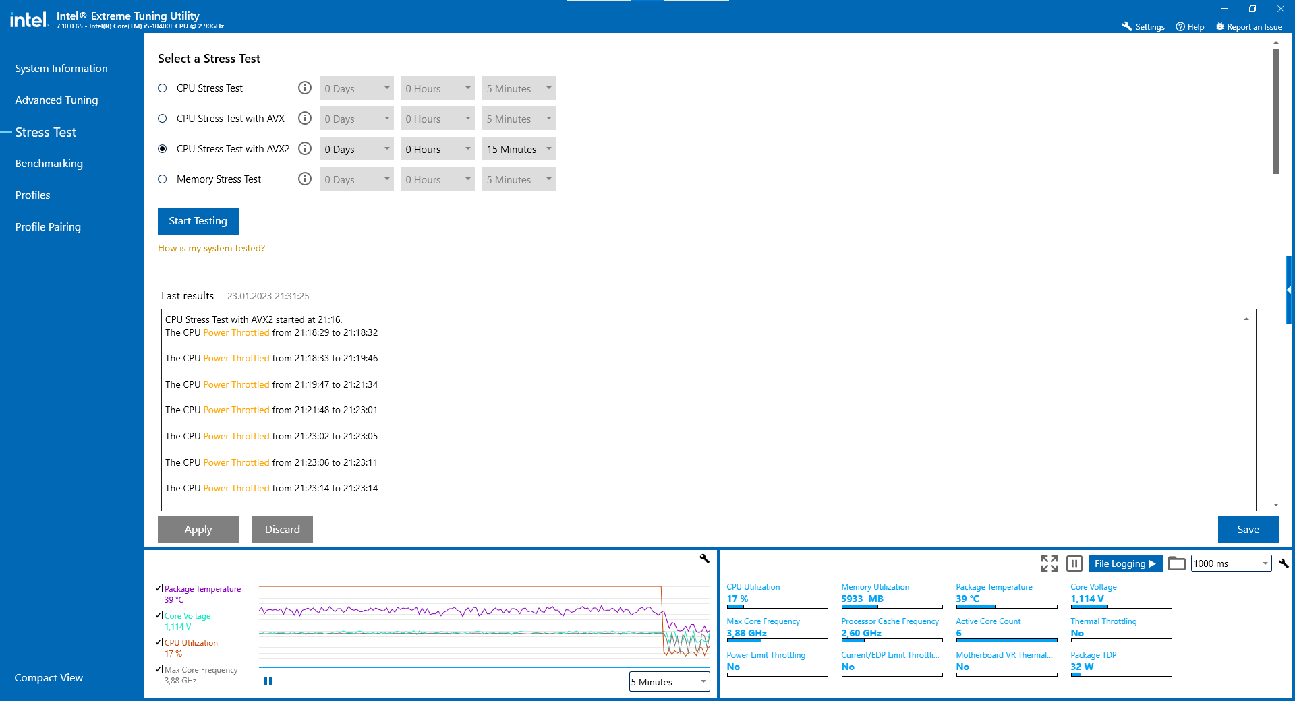Open Advanced Tuning section

click(x=57, y=100)
